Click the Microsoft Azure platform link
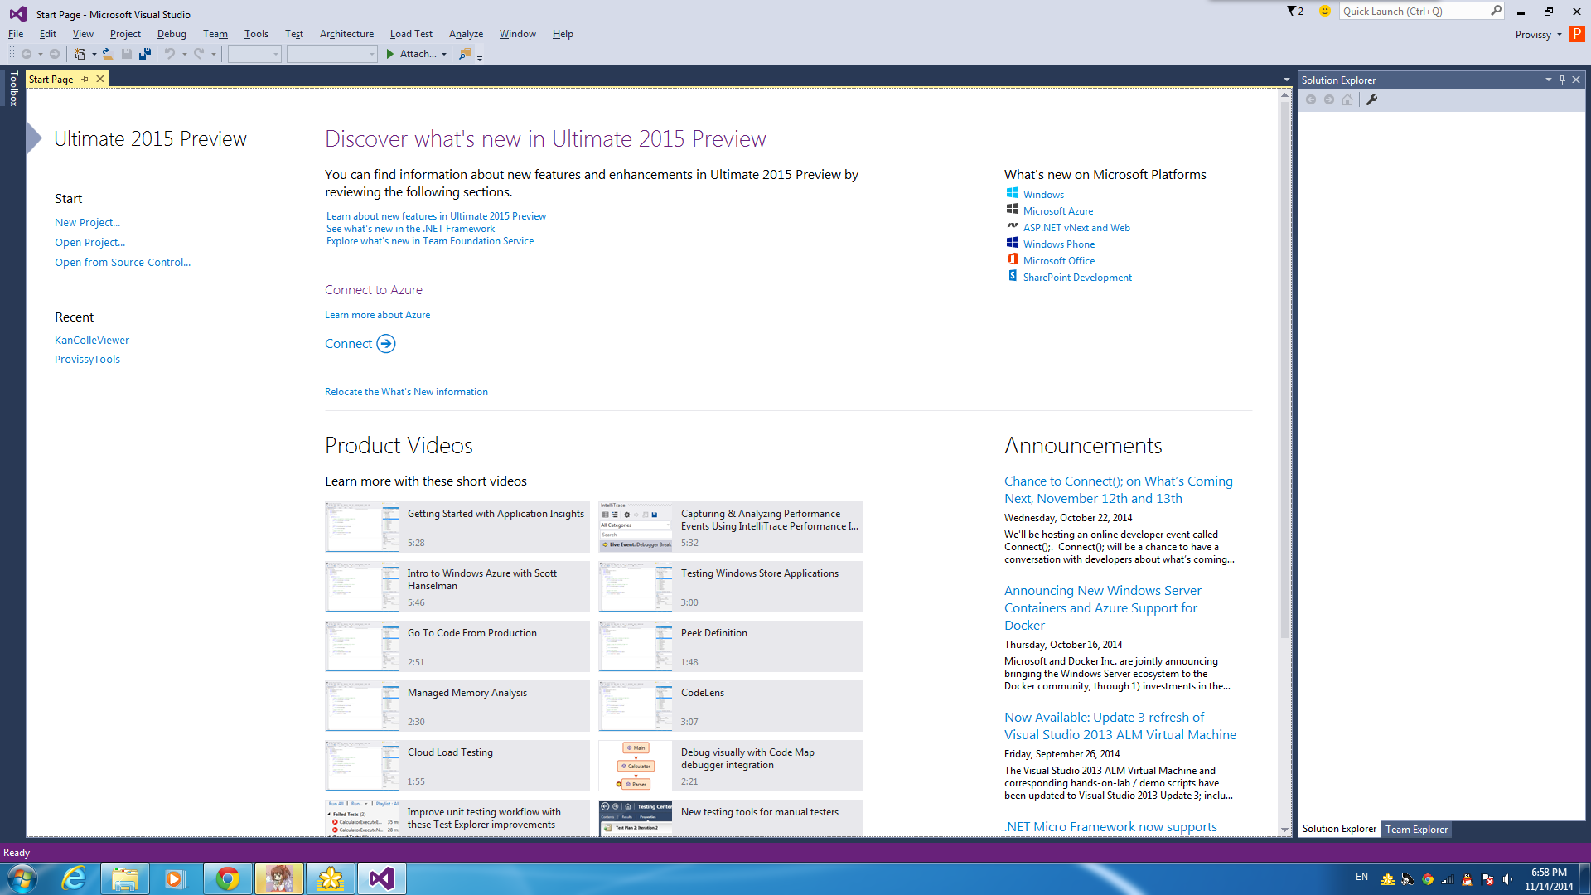This screenshot has height=895, width=1591. pos(1058,211)
